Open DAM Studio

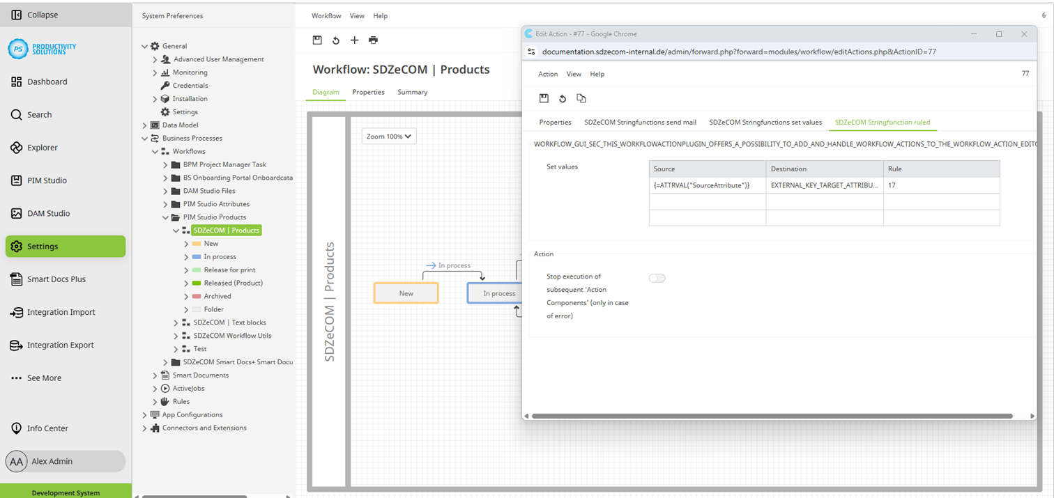[48, 213]
